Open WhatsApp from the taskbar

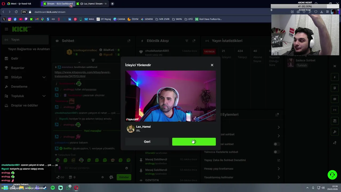point(68,188)
